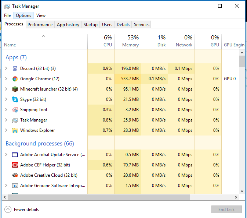The image size is (247, 218).
Task: Expand Adobe Acrobat Update Service entry
Action: click(6, 155)
